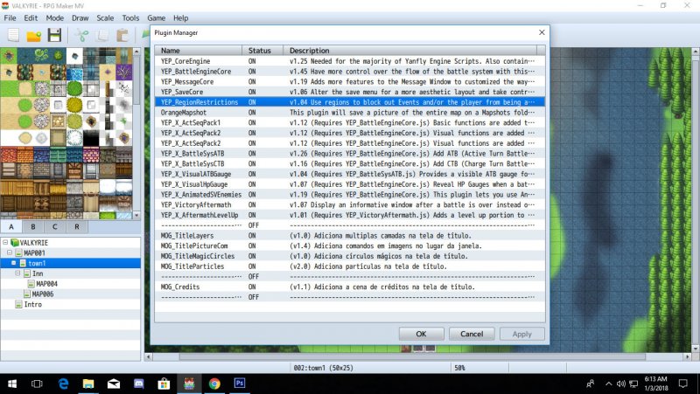This screenshot has height=394, width=700.
Task: Launch Microsoft Edge from the taskbar
Action: (x=63, y=384)
